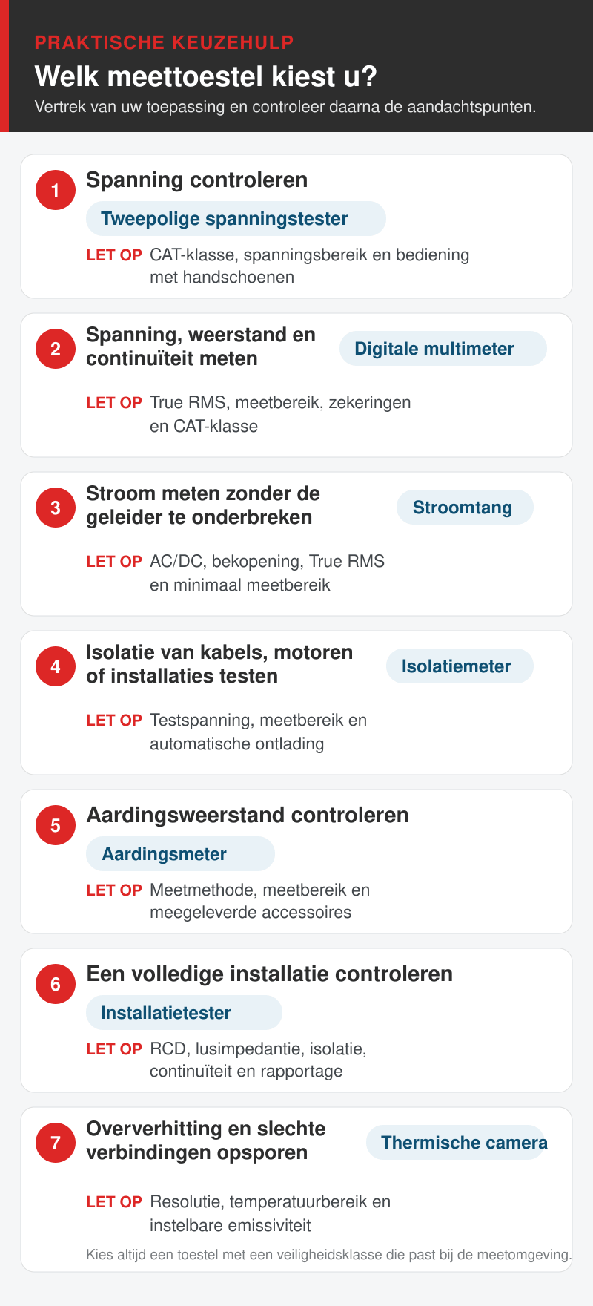Image resolution: width=593 pixels, height=1306 pixels.
Task: Select the Digitale multimeter pill
Action: click(443, 349)
